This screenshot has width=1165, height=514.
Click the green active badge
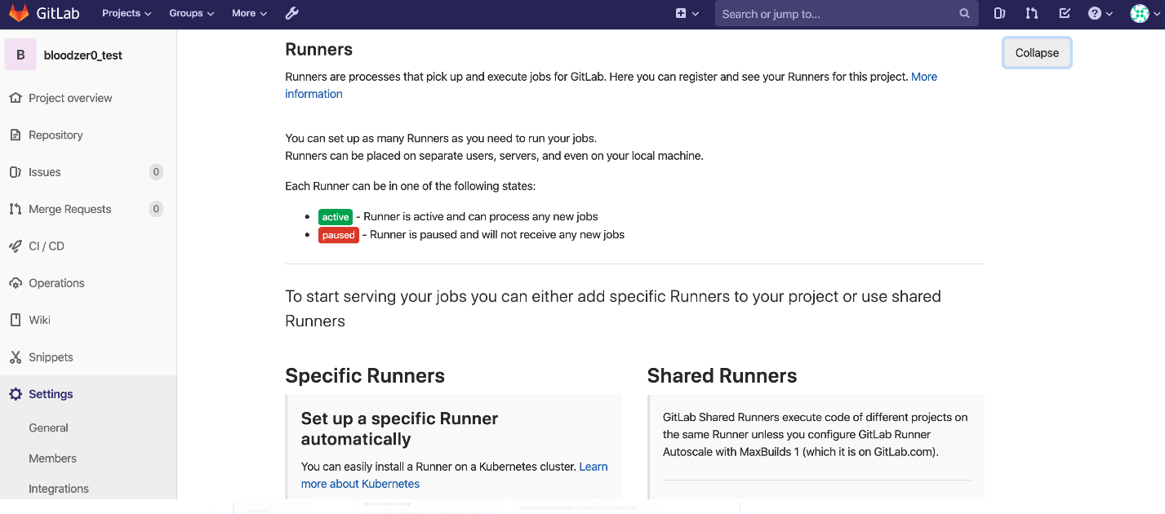336,217
